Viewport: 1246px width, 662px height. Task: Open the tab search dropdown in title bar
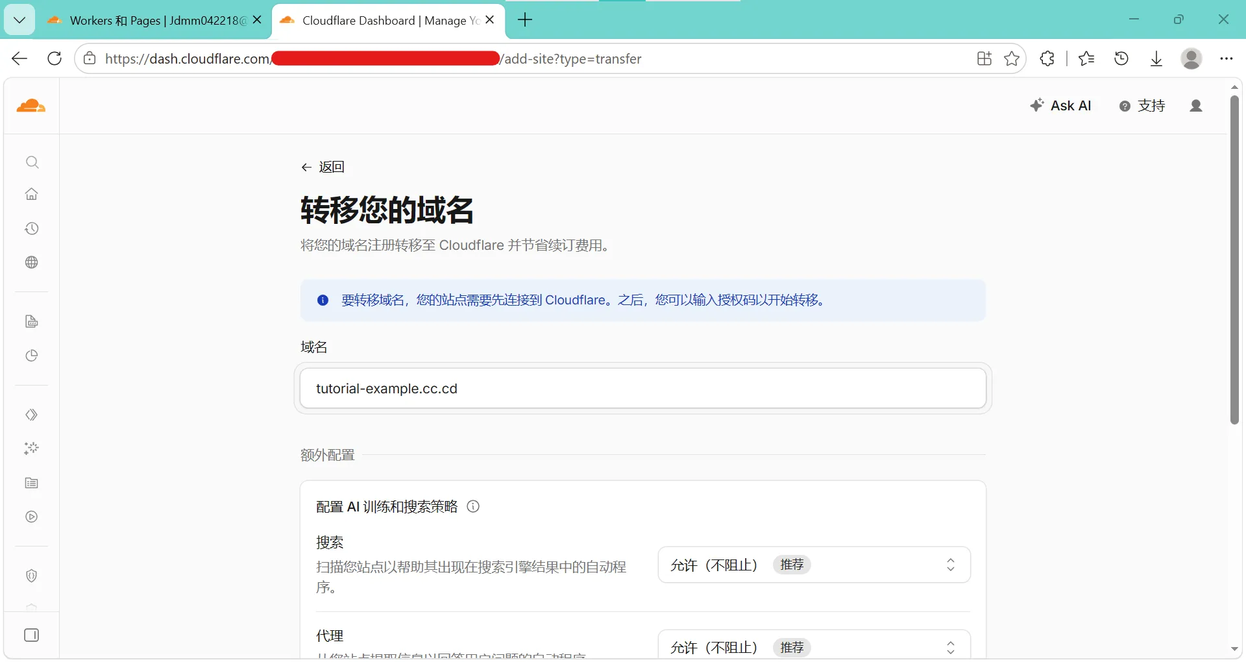tap(19, 20)
